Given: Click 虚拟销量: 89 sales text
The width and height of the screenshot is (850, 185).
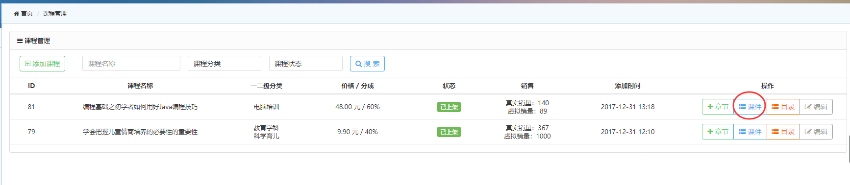Looking at the screenshot, I should pos(527,111).
